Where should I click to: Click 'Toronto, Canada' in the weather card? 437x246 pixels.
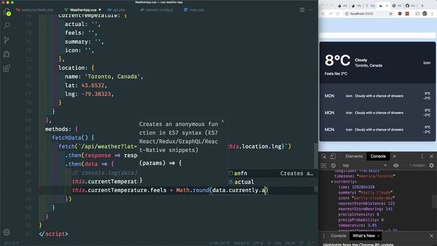coord(369,66)
